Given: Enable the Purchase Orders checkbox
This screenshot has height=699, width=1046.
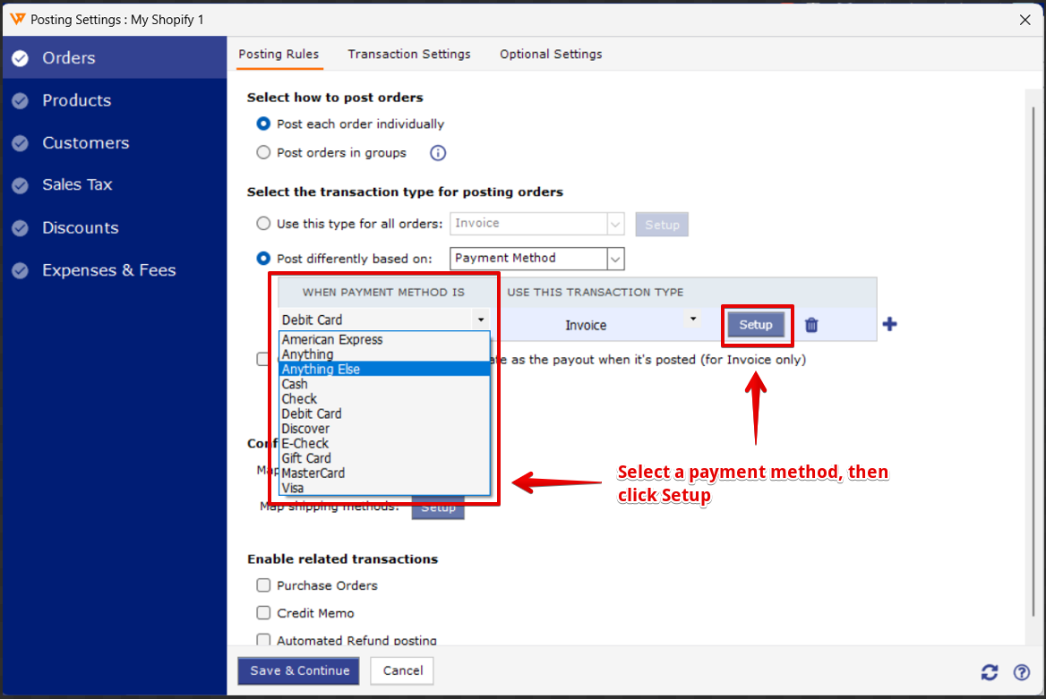Looking at the screenshot, I should (263, 585).
